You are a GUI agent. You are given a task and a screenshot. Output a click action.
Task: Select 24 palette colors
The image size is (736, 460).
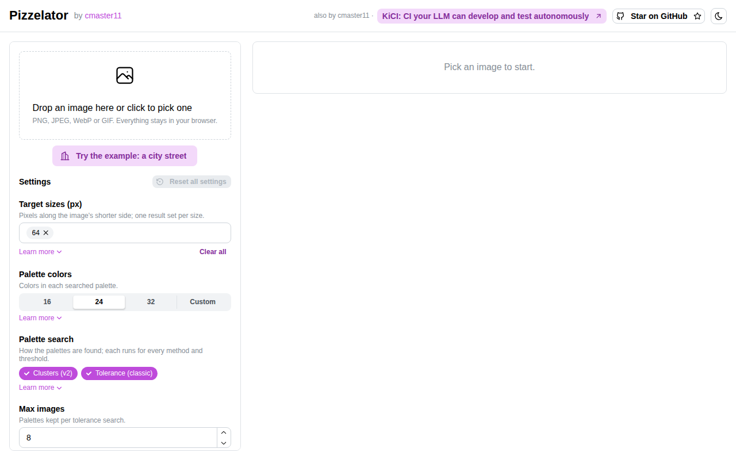coord(99,302)
